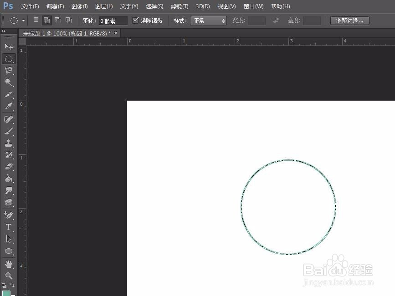Open the 图像(I) menu
Viewport: 395px width, 296px height.
click(x=80, y=6)
